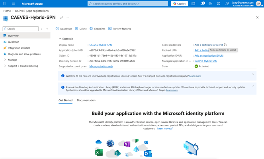Copy icon next to Add a certificate or secret
Image resolution: width=264 pixels, height=159 pixels.
225,45
